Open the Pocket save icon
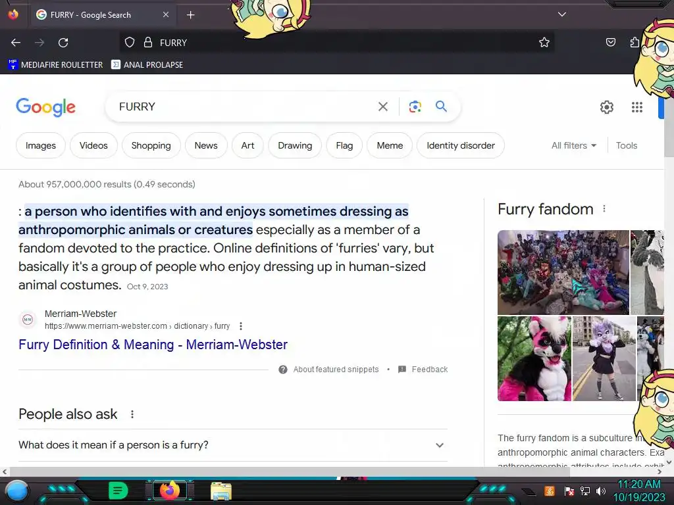Viewport: 674px width, 505px height. coord(610,42)
